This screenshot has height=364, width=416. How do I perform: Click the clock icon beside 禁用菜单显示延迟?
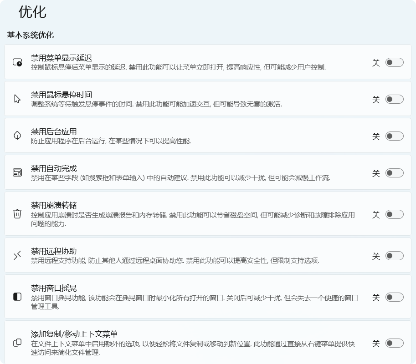[17, 62]
